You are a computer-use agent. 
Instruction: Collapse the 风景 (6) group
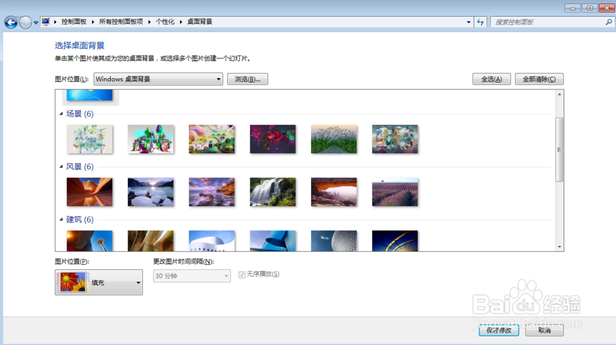tap(61, 166)
